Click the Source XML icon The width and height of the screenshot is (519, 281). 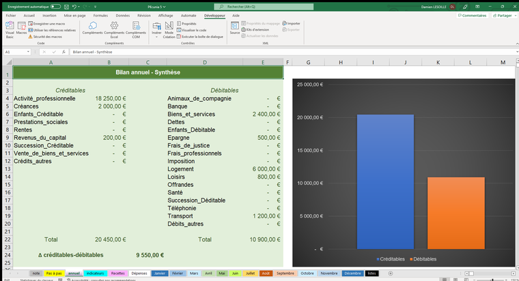tap(235, 28)
